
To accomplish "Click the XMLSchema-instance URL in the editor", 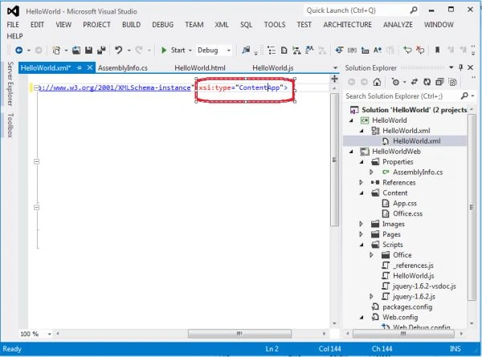I will click(115, 87).
